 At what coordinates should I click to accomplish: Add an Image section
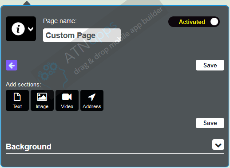point(42,100)
